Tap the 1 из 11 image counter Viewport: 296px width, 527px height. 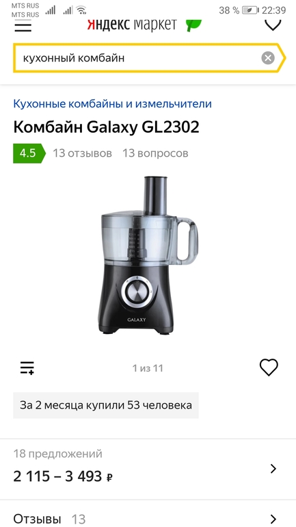click(148, 368)
